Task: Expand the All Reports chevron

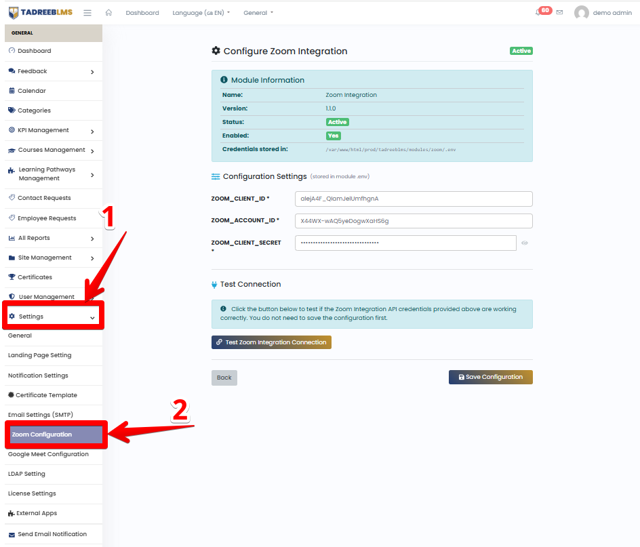Action: pyautogui.click(x=92, y=239)
